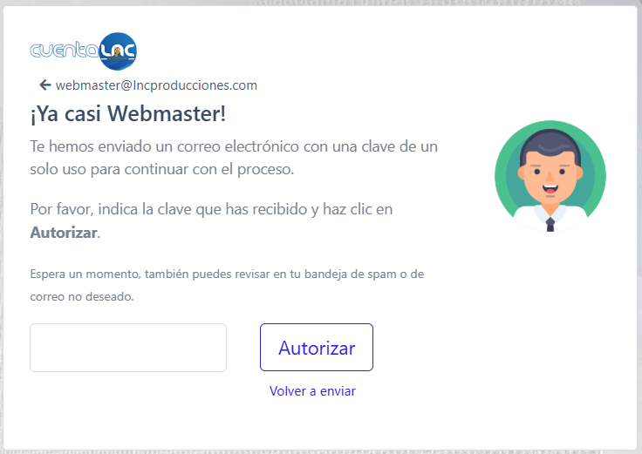Select the webmaster@lncproducciones.com email text

[x=156, y=85]
